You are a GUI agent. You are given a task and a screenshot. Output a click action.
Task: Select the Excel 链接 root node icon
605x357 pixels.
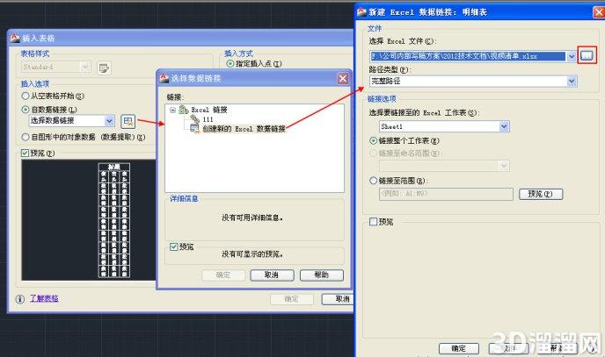point(184,110)
